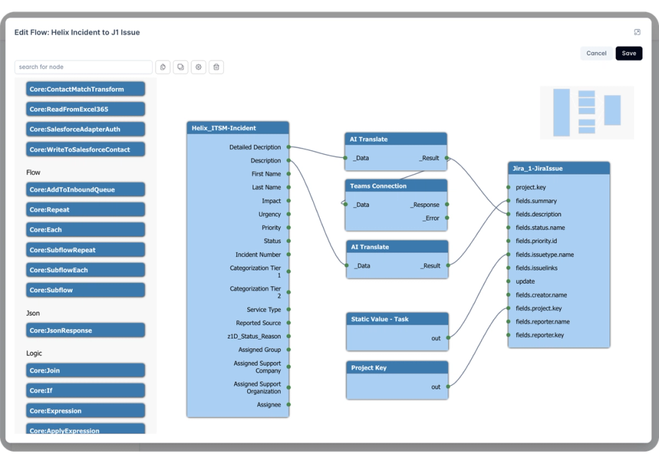Select the Core:Subflow node
This screenshot has width=659, height=464.
pos(85,290)
